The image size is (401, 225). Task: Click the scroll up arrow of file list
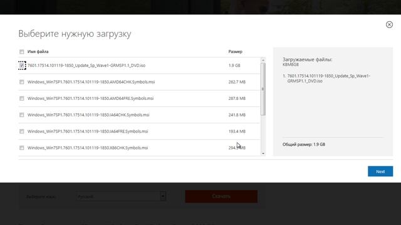(x=263, y=60)
